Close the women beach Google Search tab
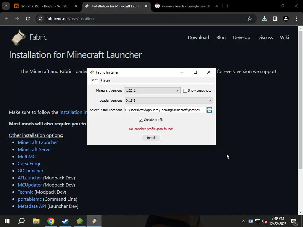 pos(217,6)
